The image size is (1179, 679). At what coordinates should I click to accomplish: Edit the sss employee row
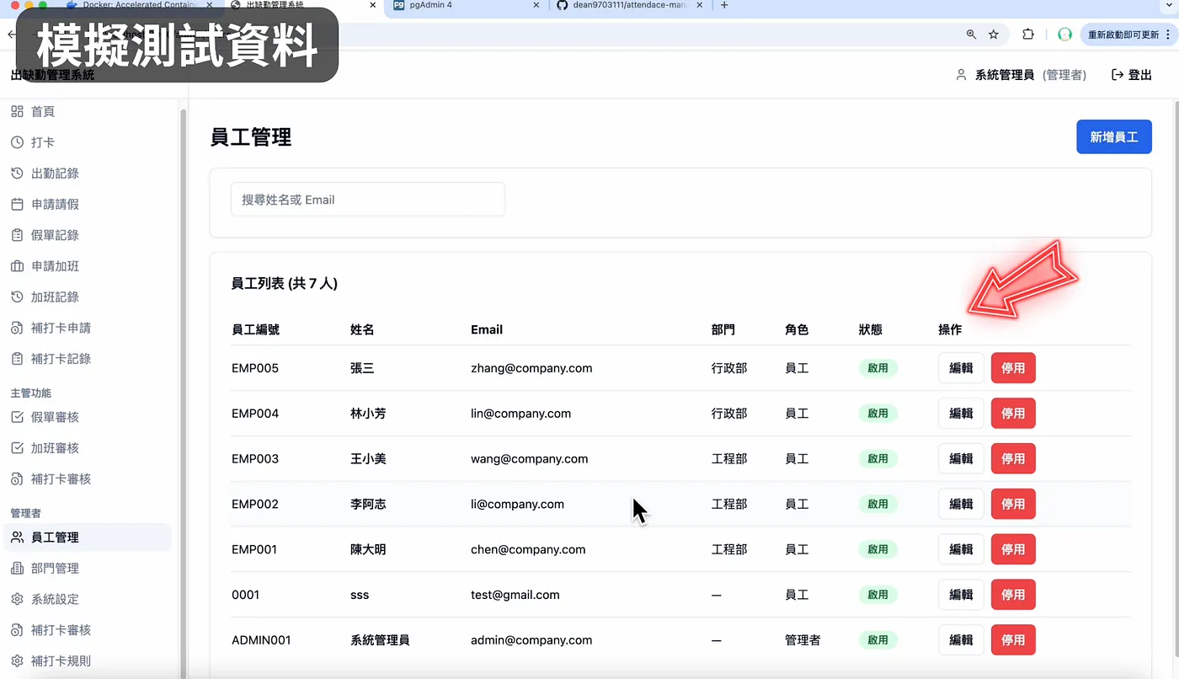961,595
